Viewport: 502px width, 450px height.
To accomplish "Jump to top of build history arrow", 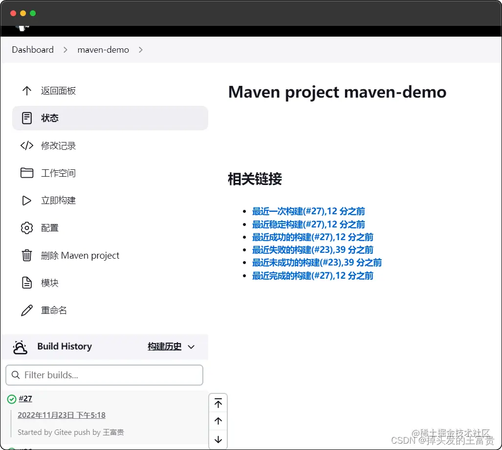I will 218,403.
